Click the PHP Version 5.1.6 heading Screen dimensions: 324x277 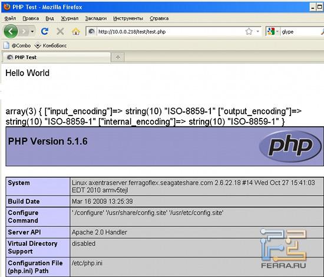tap(48, 141)
